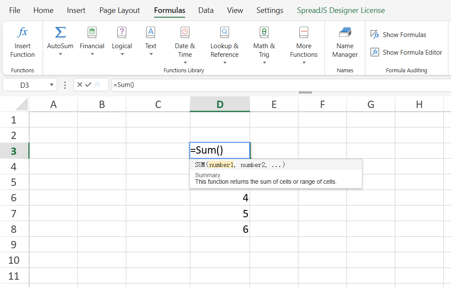Expand the More Functions dropdown arrow

[x=304, y=63]
